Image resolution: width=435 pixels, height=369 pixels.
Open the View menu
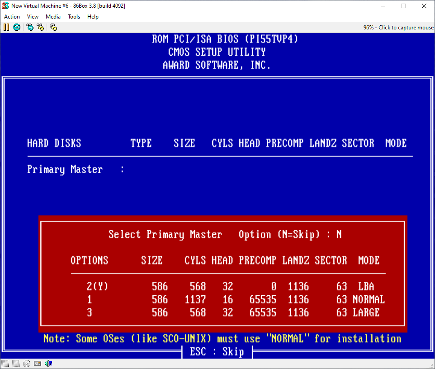33,17
